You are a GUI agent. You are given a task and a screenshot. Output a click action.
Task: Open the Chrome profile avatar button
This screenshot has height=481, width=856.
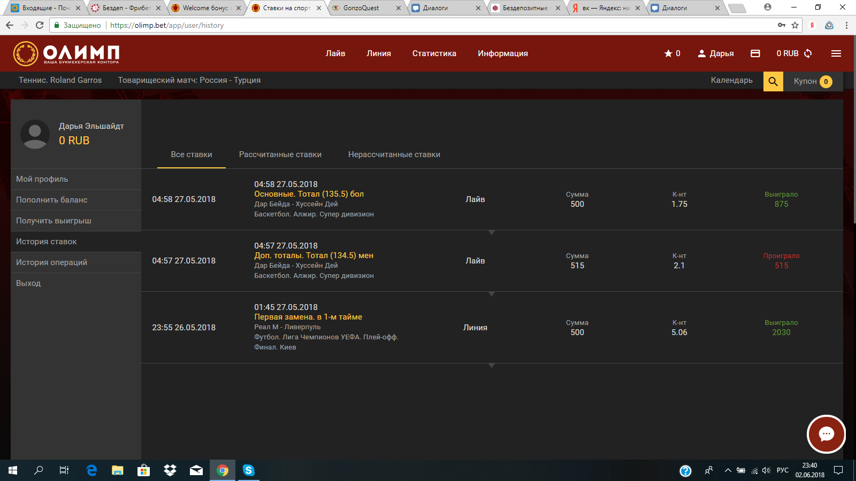(768, 7)
